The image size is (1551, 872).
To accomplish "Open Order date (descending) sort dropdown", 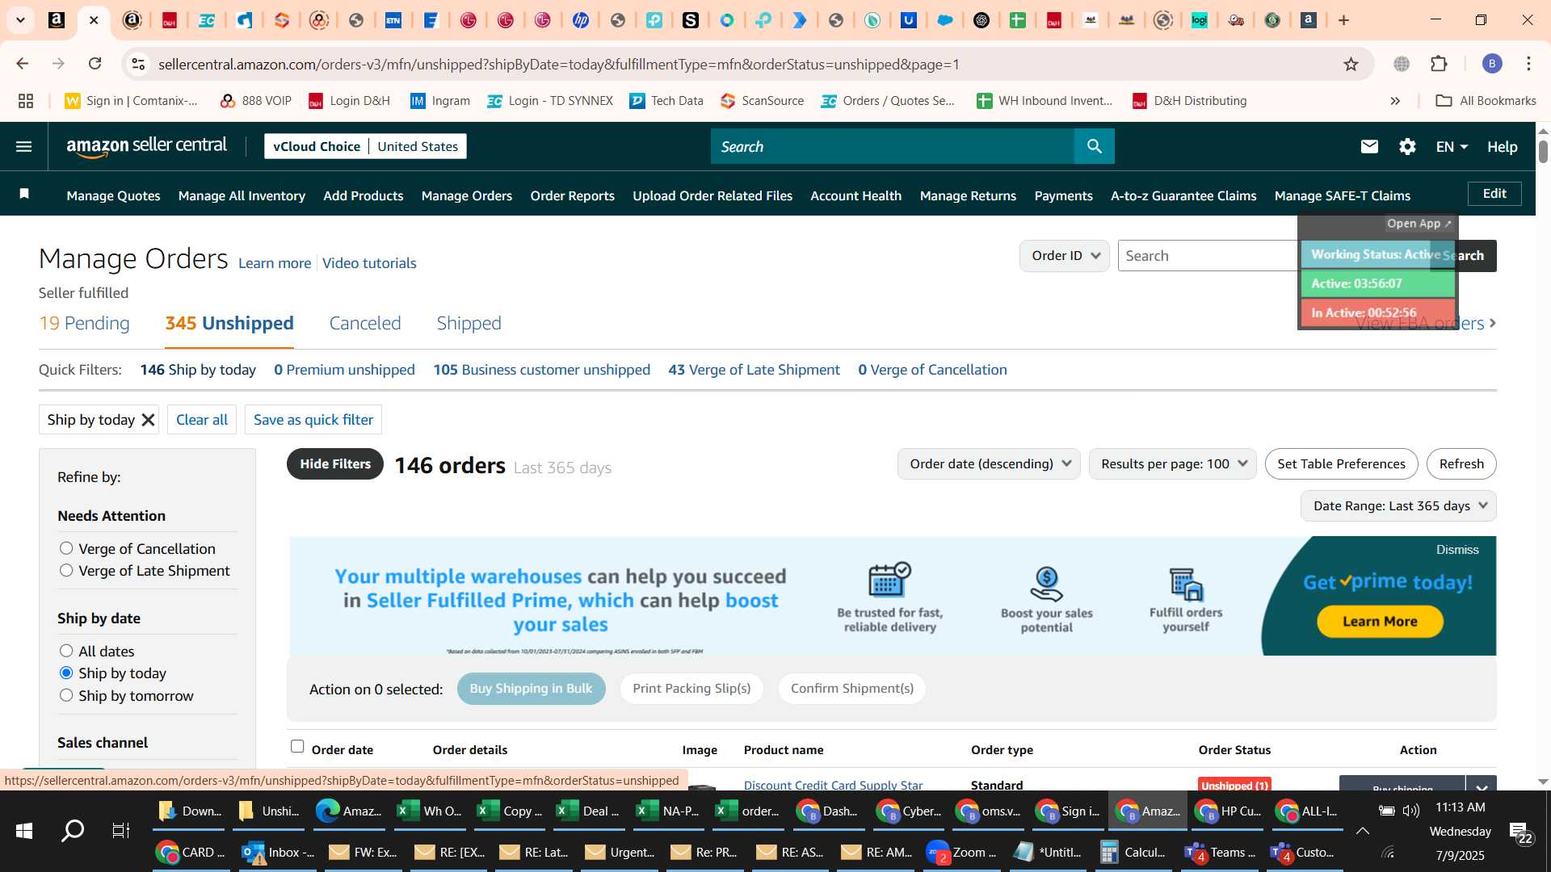I will pyautogui.click(x=989, y=464).
